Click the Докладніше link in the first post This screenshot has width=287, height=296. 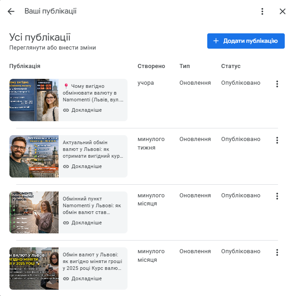tap(82, 110)
